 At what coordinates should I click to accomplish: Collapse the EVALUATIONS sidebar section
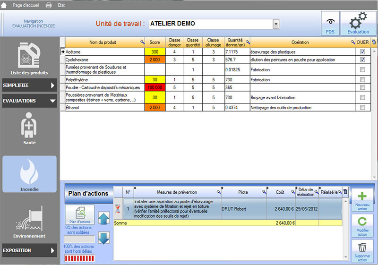pos(29,101)
